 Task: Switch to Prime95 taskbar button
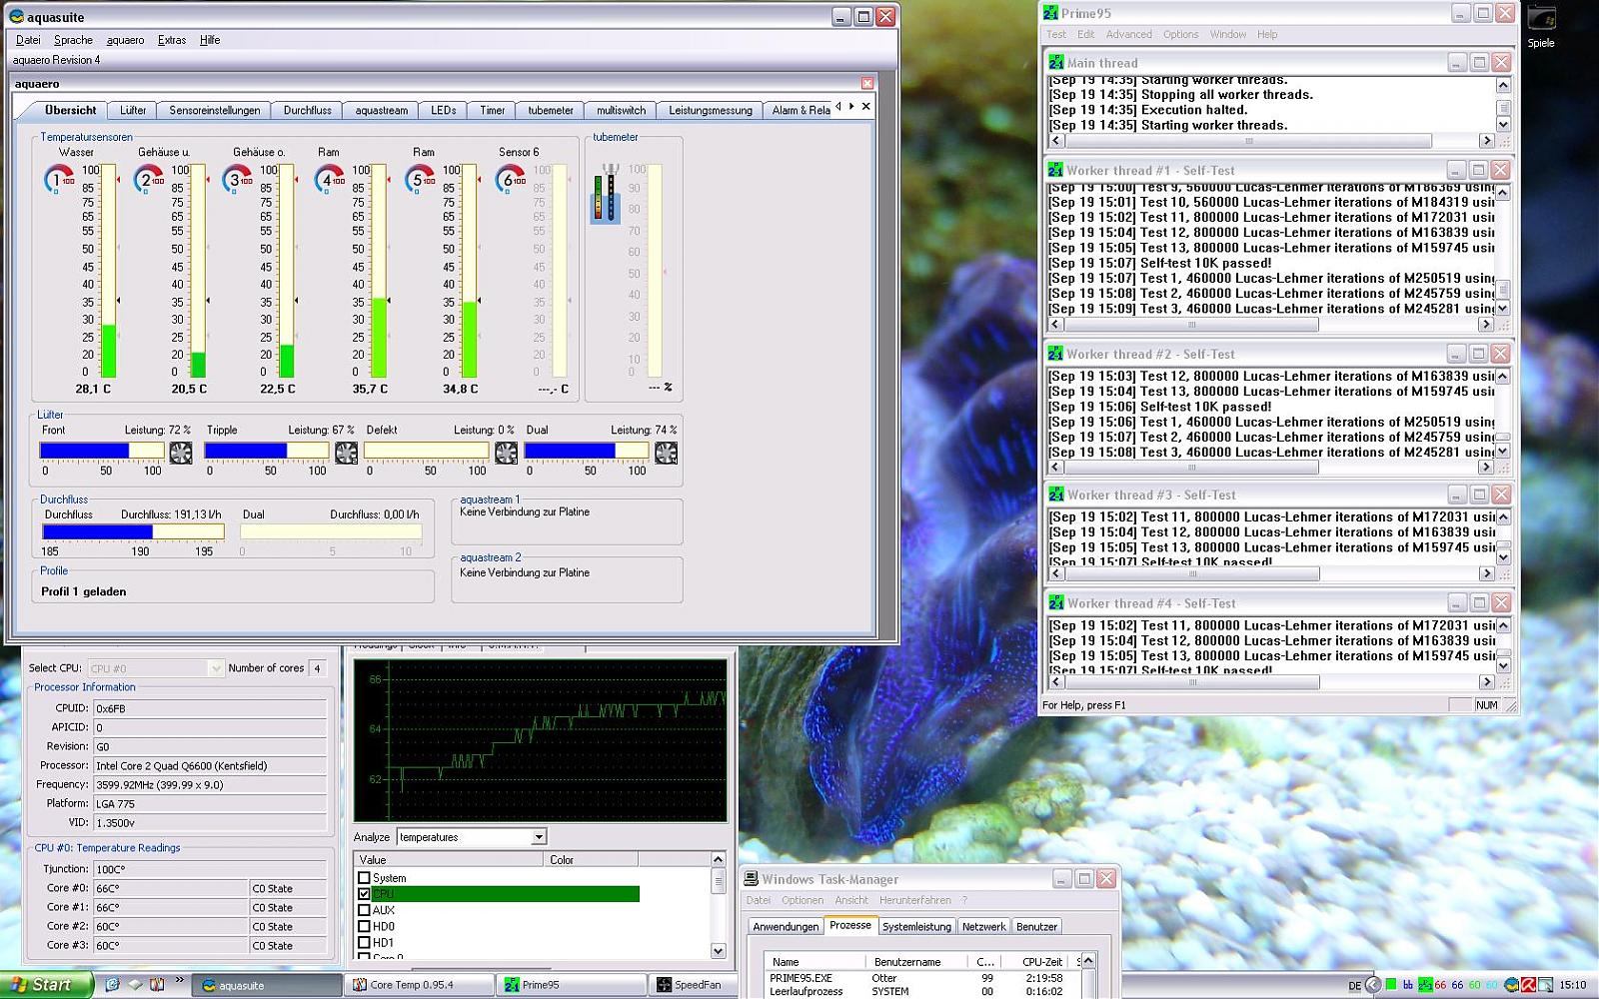[572, 984]
